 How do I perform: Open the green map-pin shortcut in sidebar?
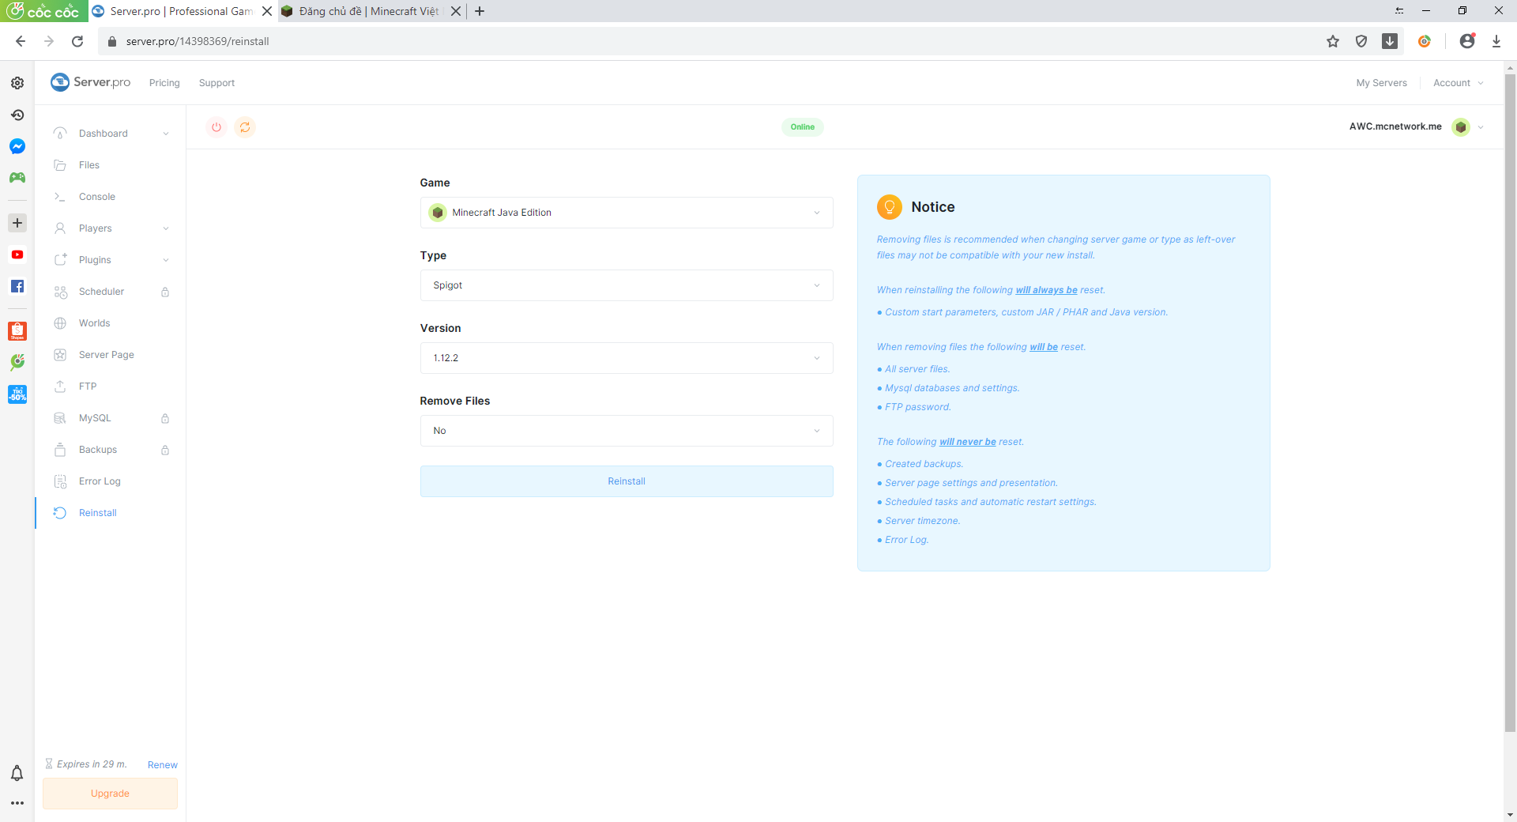[x=17, y=362]
